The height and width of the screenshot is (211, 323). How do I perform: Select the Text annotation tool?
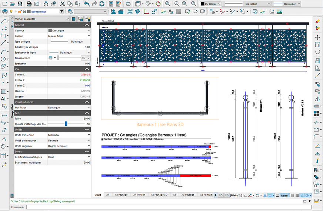pyautogui.click(x=3, y=99)
